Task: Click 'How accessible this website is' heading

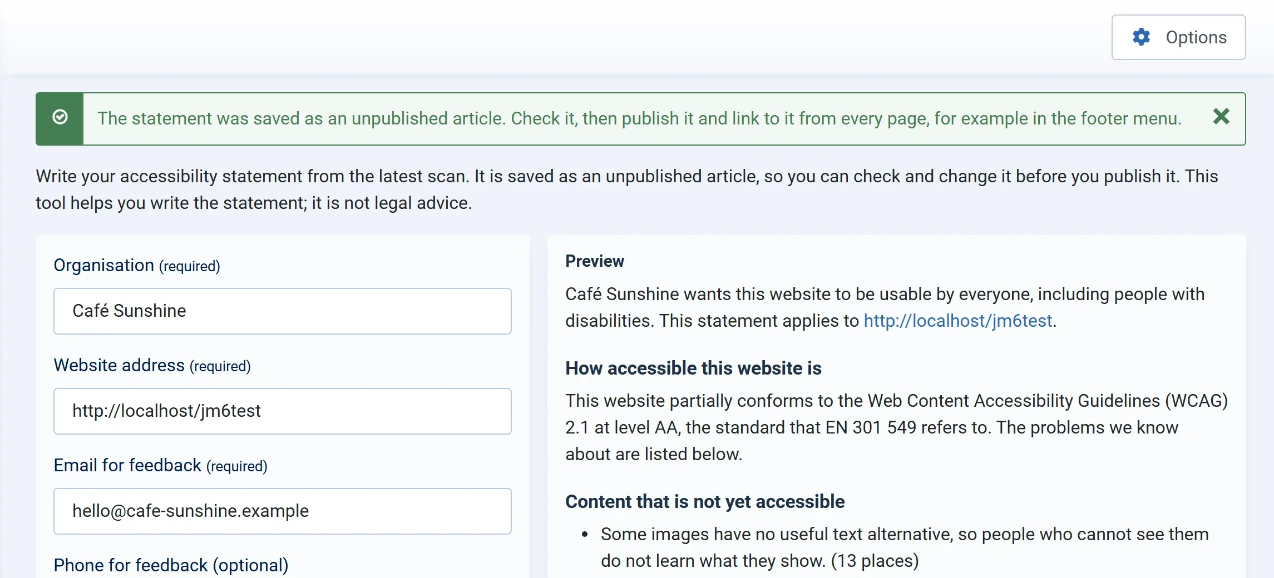Action: click(x=694, y=368)
